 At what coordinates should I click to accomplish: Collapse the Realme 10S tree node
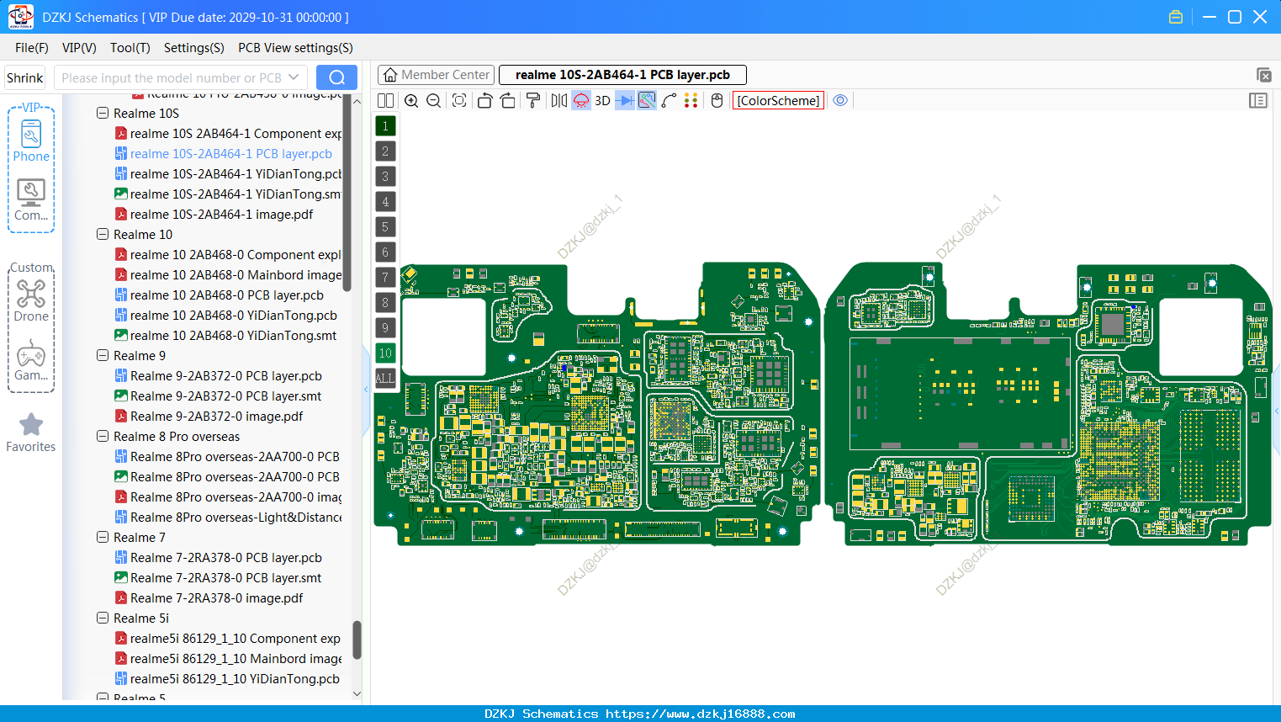coord(103,114)
